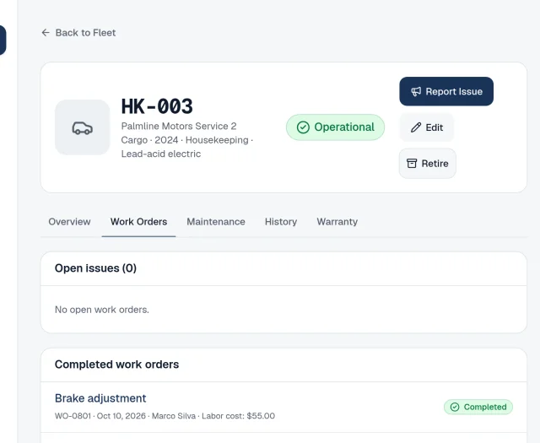The height and width of the screenshot is (443, 540).
Task: Retire this vehicle using the Retire button
Action: [x=428, y=164]
